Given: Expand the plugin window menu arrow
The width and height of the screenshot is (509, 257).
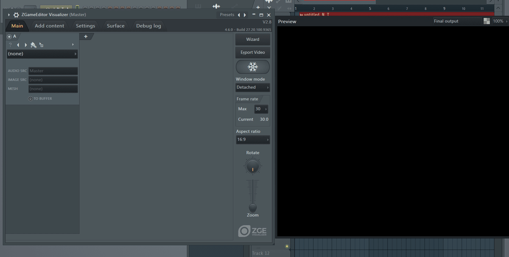Looking at the screenshot, I should (x=9, y=15).
